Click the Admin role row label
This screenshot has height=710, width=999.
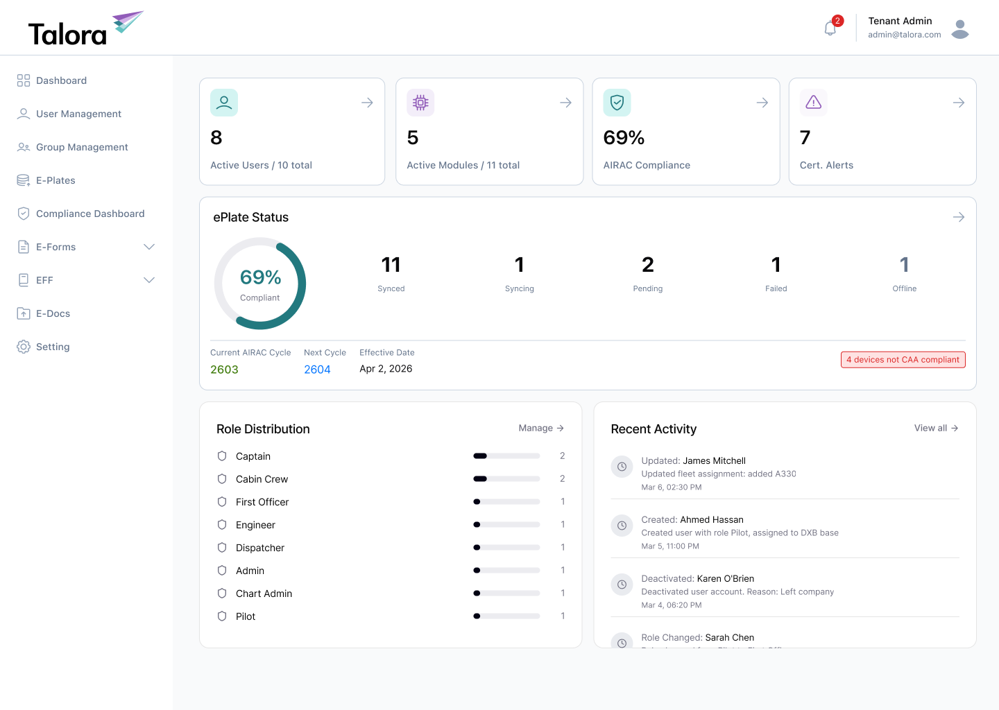pyautogui.click(x=250, y=571)
